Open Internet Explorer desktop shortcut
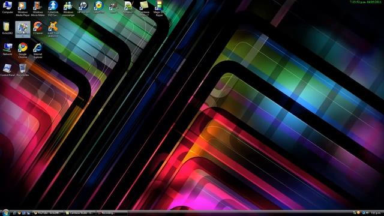Viewport: 384px width, 216px height. tap(38, 50)
